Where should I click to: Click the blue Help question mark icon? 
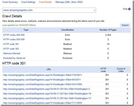(129, 9)
